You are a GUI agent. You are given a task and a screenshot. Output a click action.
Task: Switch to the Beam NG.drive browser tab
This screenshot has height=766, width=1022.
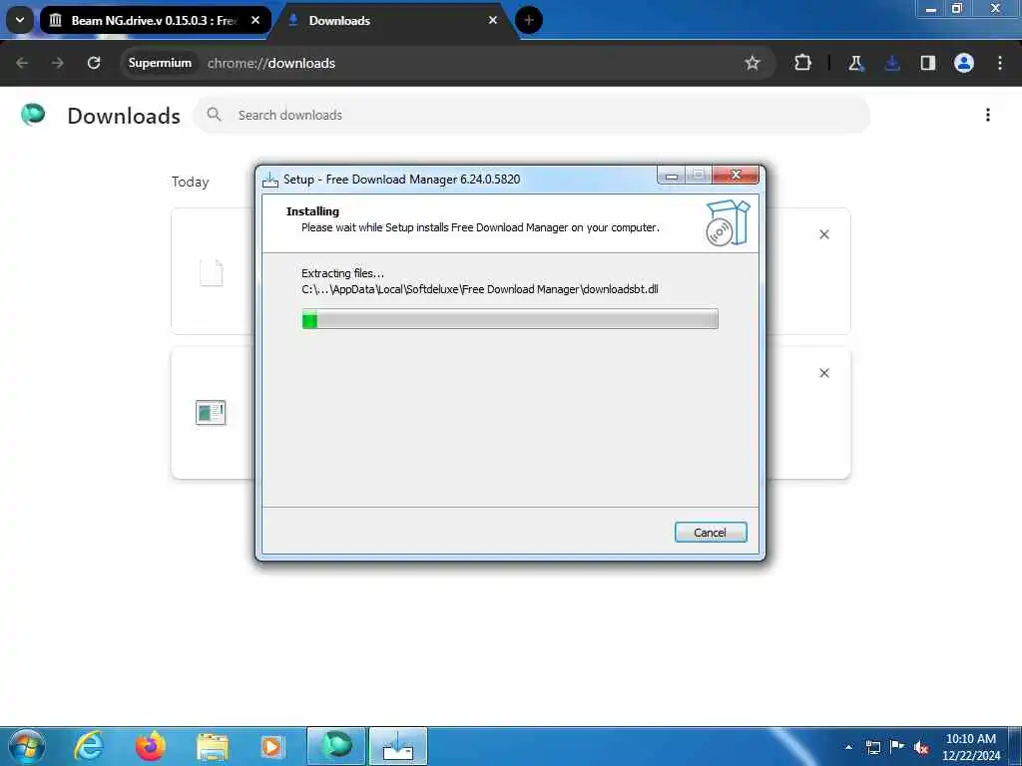[153, 20]
